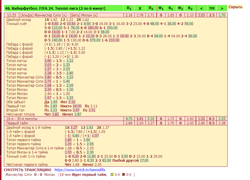Select first half over odds 1.38

click(222, 123)
